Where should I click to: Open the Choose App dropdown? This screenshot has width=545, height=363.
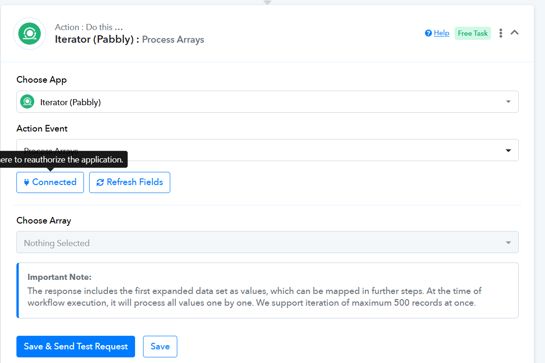point(267,101)
